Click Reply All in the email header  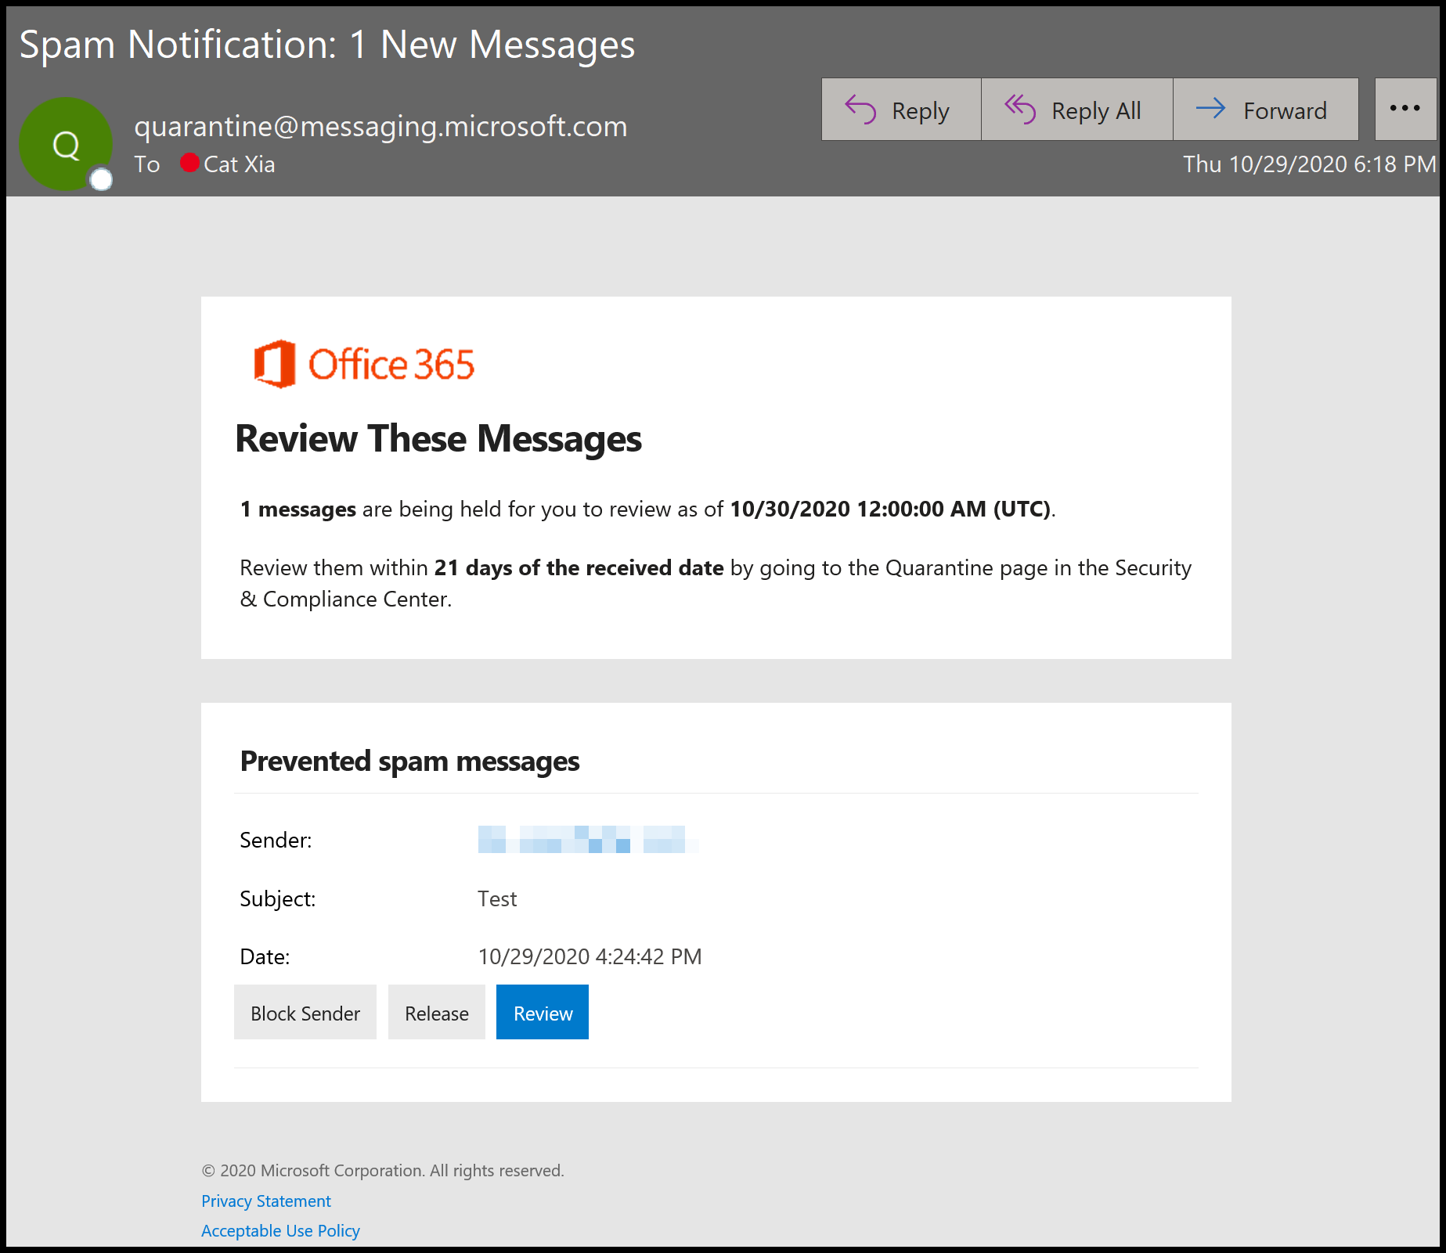(1076, 110)
